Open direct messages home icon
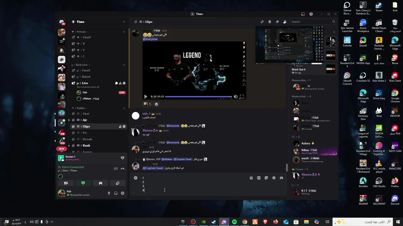 click(62, 22)
